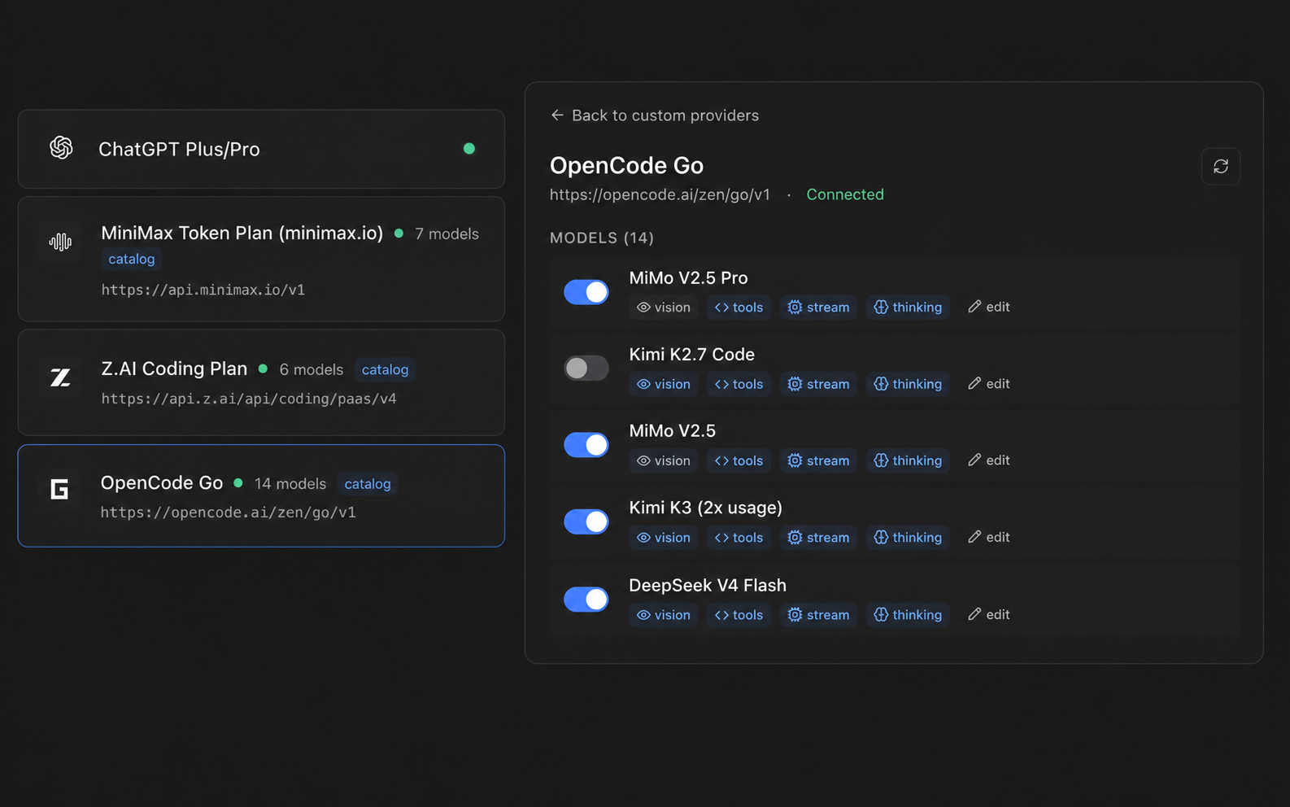Click ChatGPT Plus/Pro green status dot
Viewport: 1290px width, 807px height.
pyautogui.click(x=469, y=148)
